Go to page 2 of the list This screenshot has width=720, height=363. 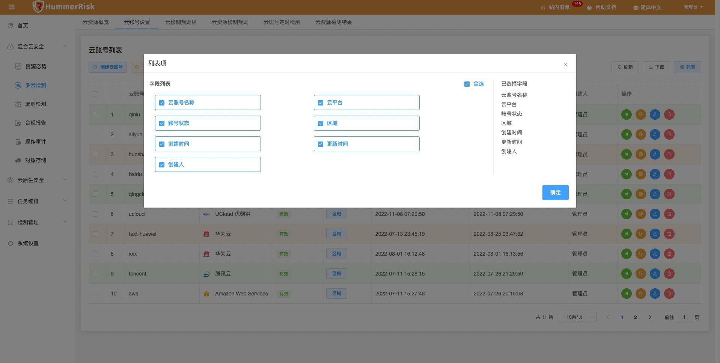(x=635, y=317)
